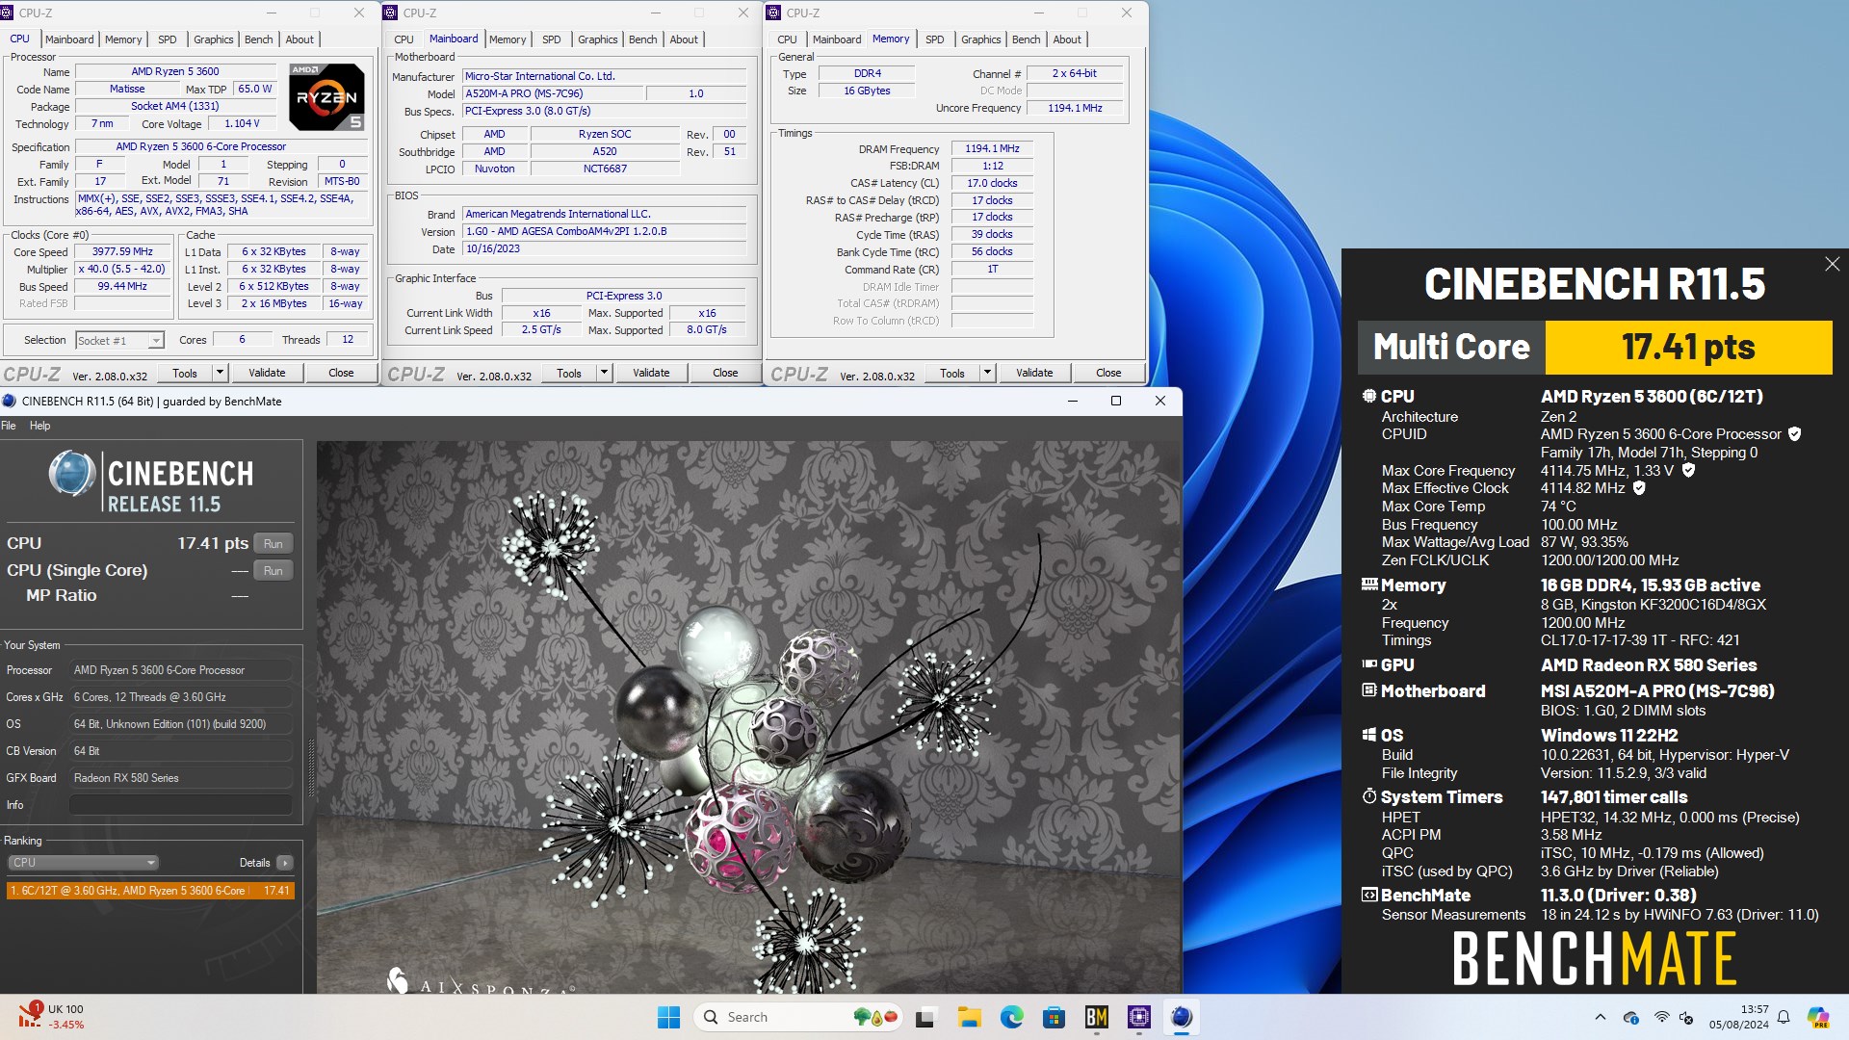Open Wi-Fi network tray icon
Viewport: 1849px width, 1040px height.
point(1661,1017)
